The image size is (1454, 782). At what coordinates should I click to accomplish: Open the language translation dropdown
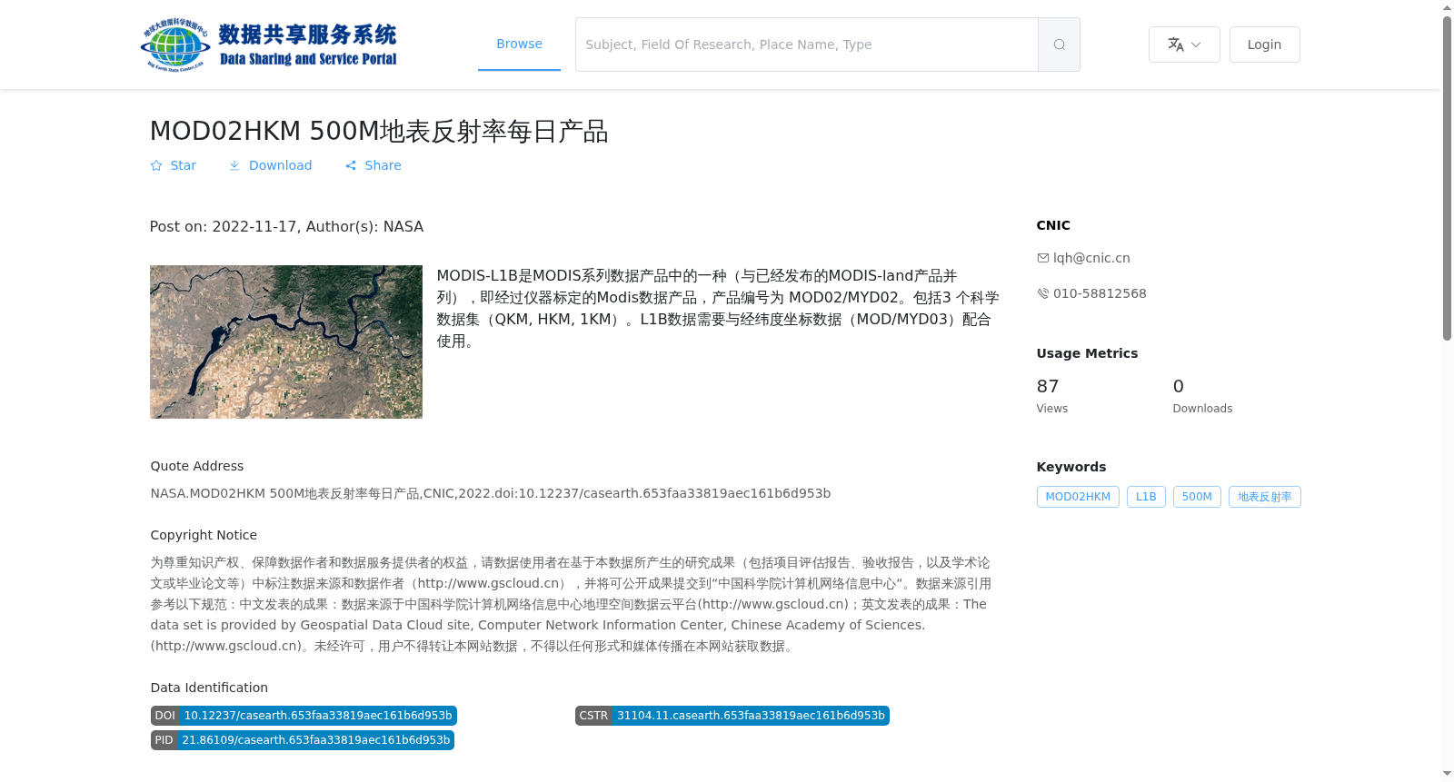point(1184,45)
